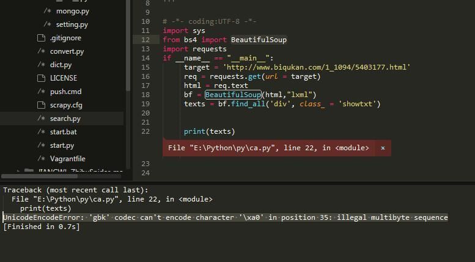The height and width of the screenshot is (262, 475).
Task: Click the scrapy.cfg file icon
Action: click(x=41, y=105)
